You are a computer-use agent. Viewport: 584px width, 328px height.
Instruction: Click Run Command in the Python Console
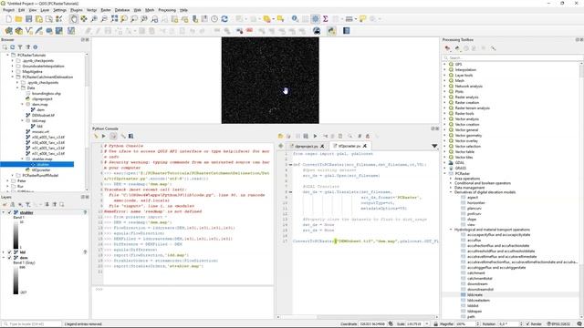(x=104, y=136)
